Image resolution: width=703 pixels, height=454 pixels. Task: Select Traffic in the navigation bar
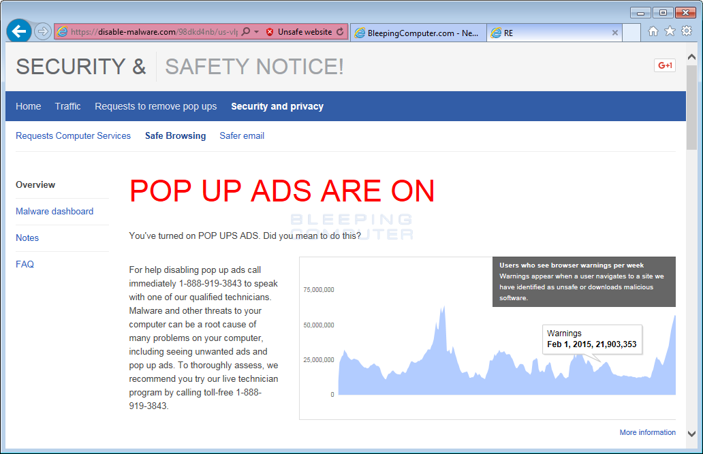coord(67,106)
